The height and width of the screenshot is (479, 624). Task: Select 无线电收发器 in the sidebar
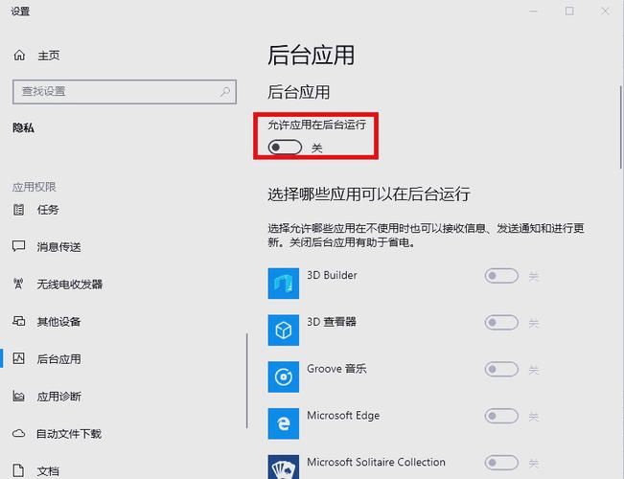click(70, 285)
